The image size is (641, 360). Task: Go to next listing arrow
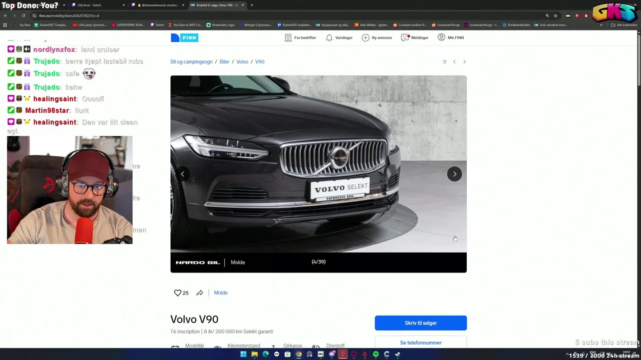pos(464,61)
